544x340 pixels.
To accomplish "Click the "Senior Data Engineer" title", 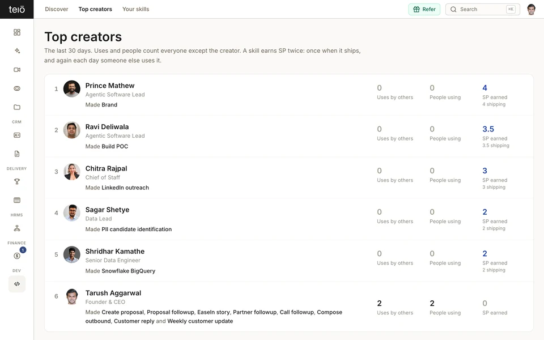I will tap(113, 261).
